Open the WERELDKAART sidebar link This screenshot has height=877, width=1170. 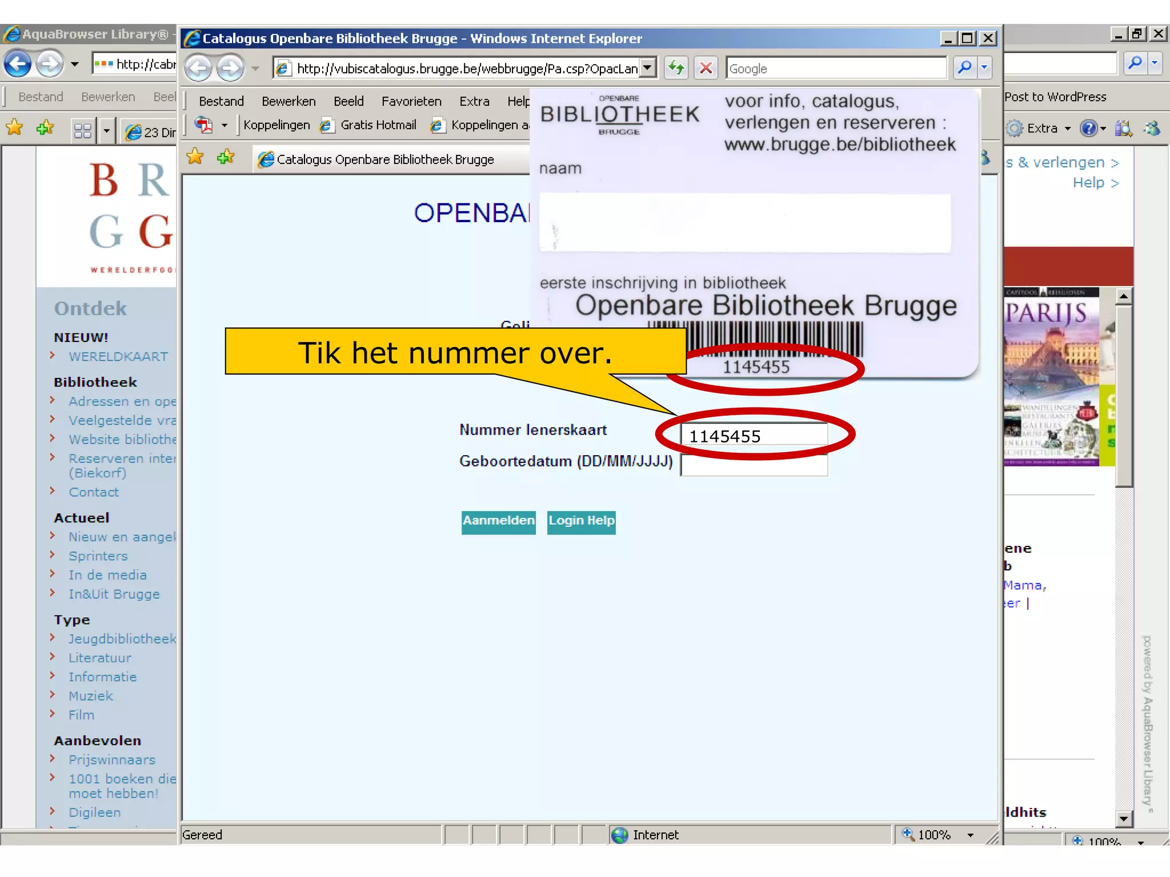click(x=118, y=357)
